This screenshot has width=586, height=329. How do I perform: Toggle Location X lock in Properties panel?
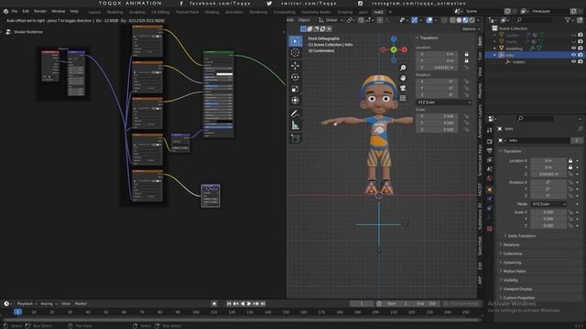[x=570, y=161]
